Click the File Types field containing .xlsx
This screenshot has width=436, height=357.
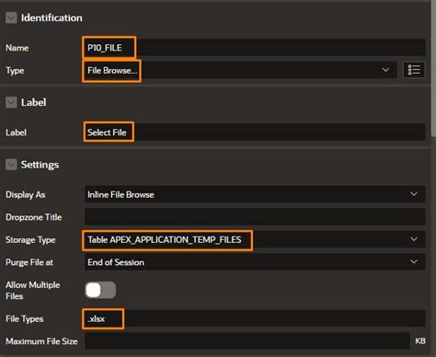pos(255,318)
